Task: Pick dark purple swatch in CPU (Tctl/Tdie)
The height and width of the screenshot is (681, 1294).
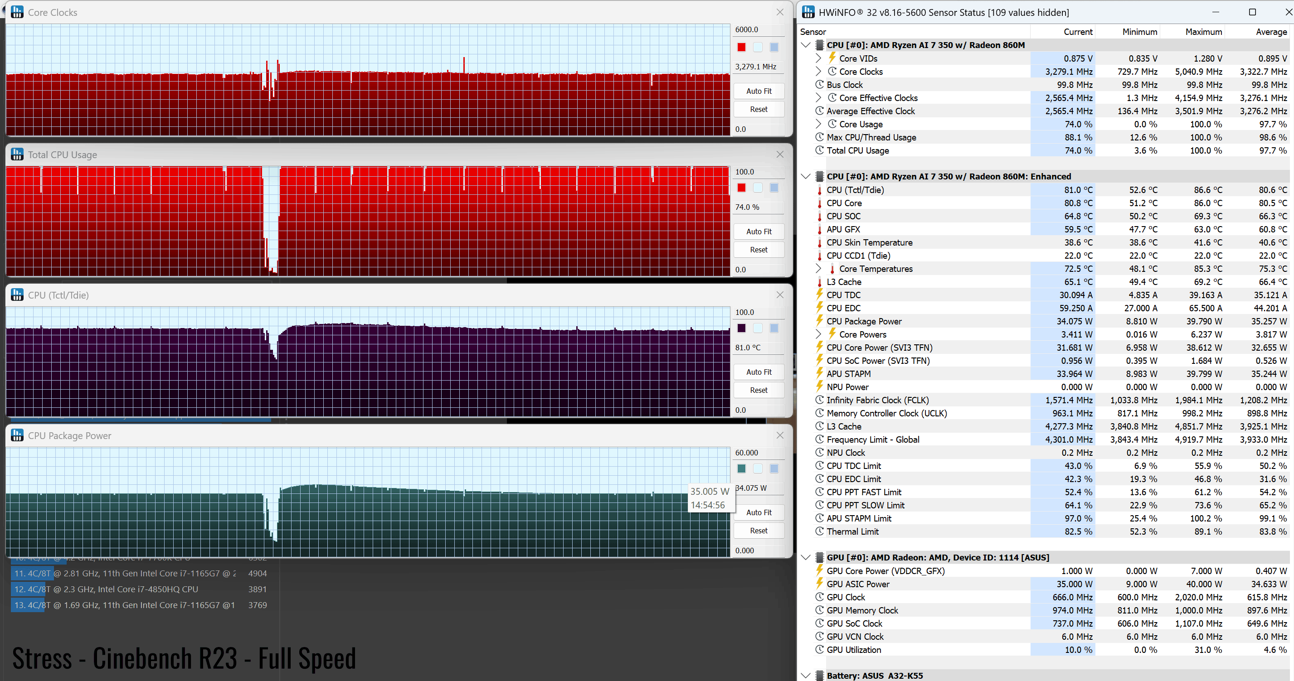Action: [741, 328]
